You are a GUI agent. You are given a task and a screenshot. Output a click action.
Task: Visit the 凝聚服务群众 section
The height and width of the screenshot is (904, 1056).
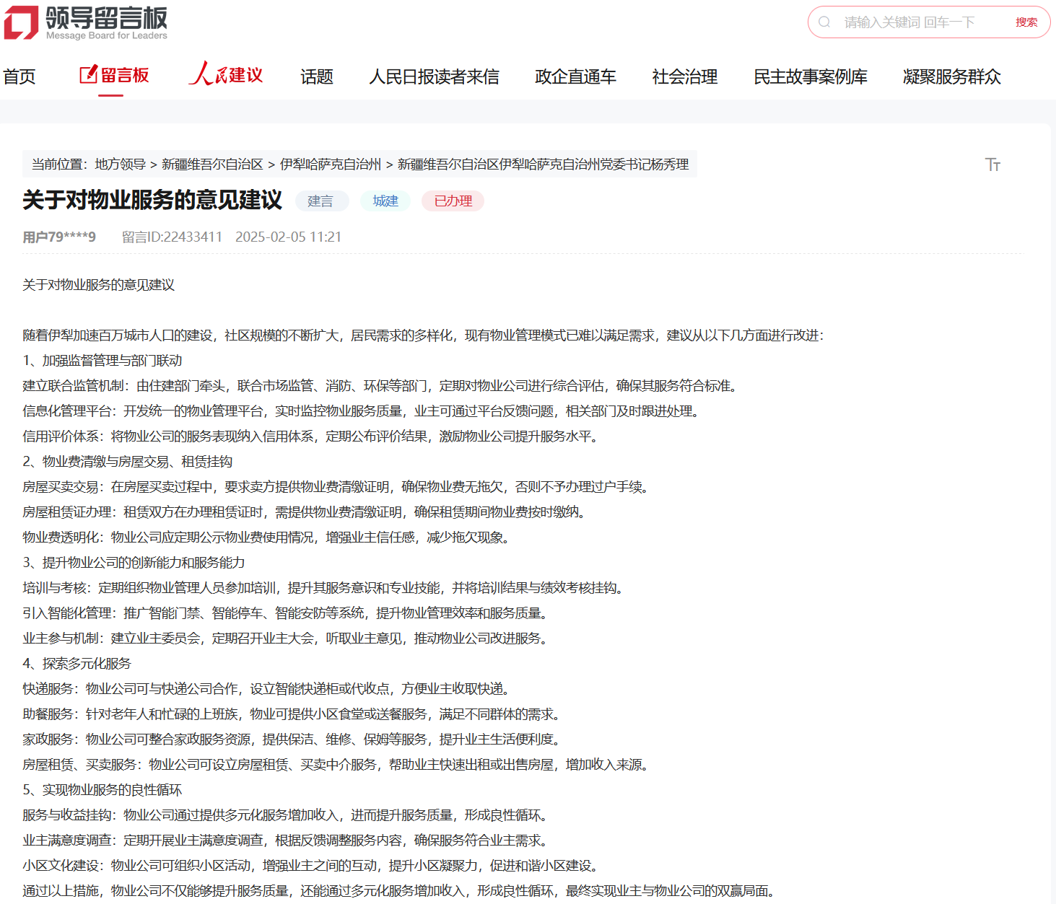click(x=951, y=76)
